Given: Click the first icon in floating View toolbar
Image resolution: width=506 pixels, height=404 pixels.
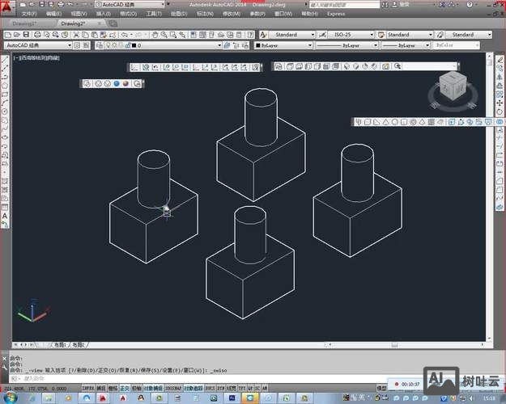Looking at the screenshot, I should tap(136, 67).
